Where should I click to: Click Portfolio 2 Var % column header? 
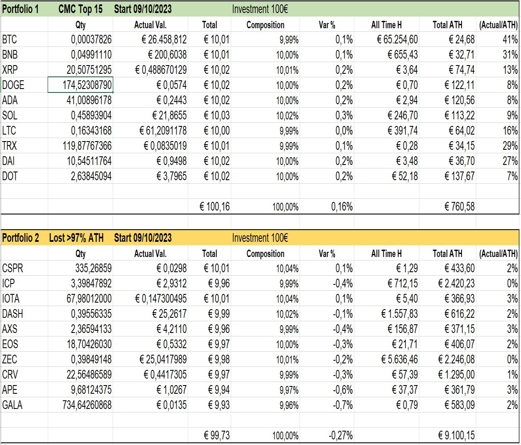click(x=327, y=254)
